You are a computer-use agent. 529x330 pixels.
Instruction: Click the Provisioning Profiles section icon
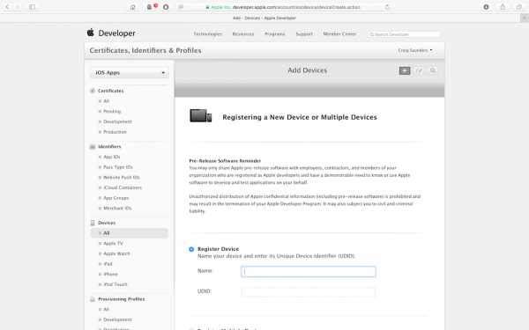pyautogui.click(x=93, y=299)
